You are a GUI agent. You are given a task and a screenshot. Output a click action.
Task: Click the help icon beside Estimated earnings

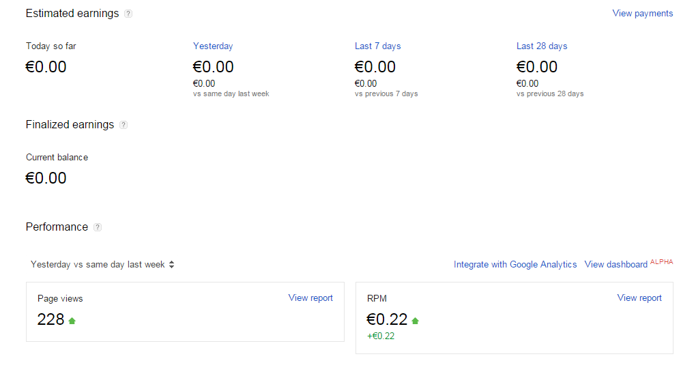[129, 14]
